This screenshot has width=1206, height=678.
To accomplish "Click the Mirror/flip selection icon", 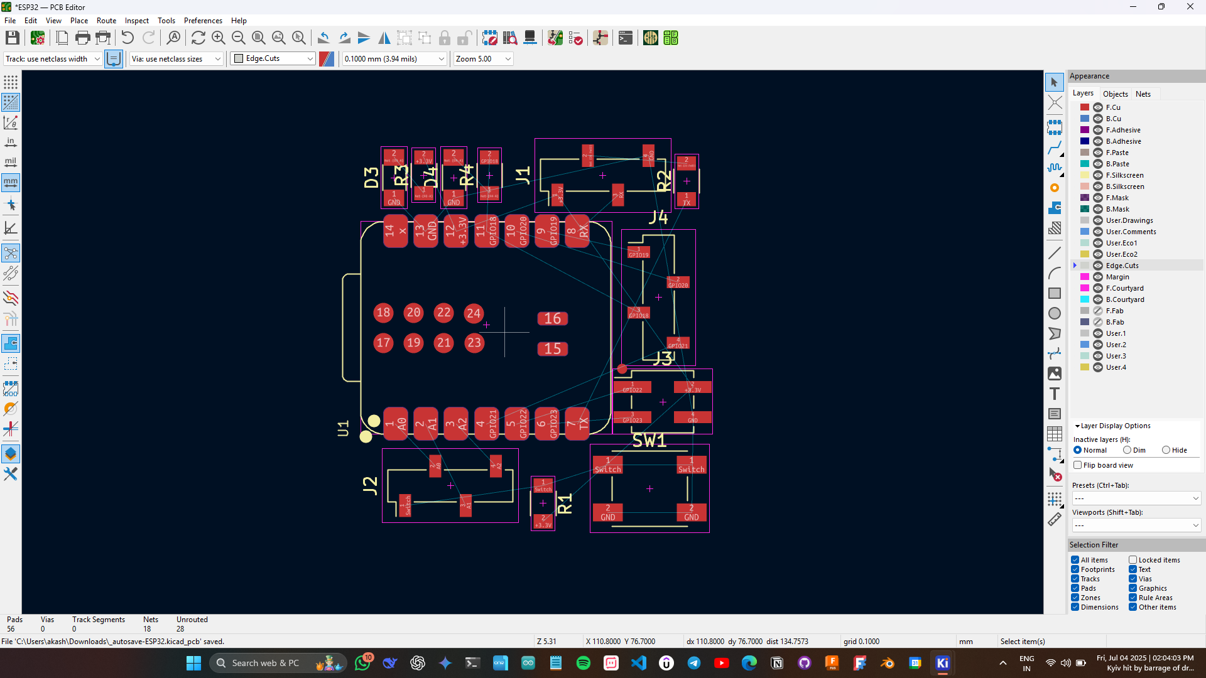I will pyautogui.click(x=384, y=38).
